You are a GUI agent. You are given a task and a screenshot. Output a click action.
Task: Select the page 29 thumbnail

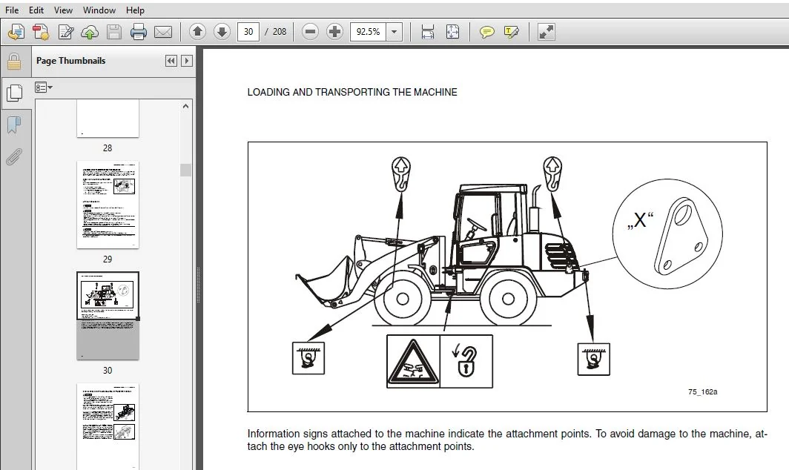108,205
